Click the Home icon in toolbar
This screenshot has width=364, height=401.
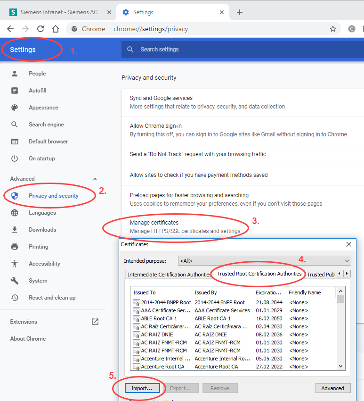(x=56, y=29)
